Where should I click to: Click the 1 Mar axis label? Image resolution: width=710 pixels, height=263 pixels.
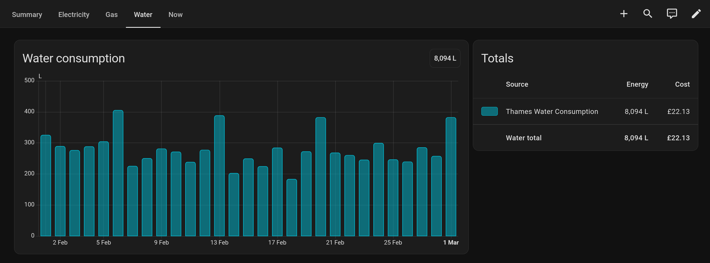[451, 242]
